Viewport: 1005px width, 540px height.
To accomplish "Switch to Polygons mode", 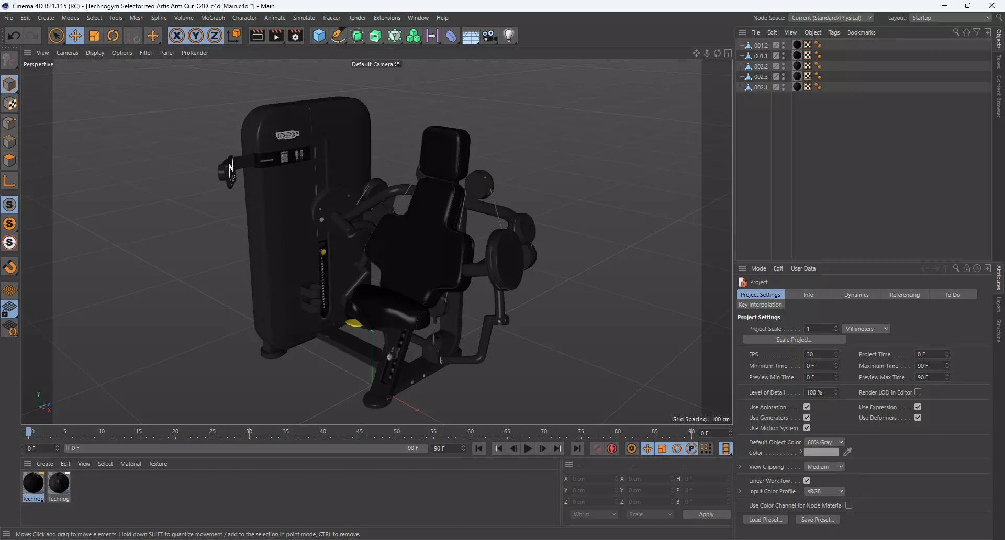I will click(9, 161).
